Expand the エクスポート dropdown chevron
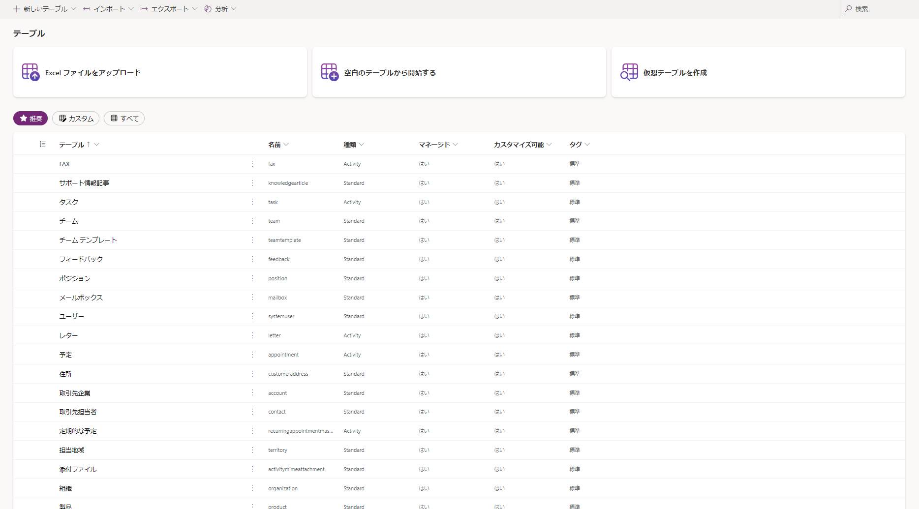 (x=195, y=9)
